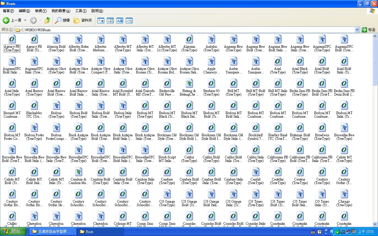Viewport: 378px width, 236px height.
Task: Go back with the 上一頁 button
Action: point(12,20)
